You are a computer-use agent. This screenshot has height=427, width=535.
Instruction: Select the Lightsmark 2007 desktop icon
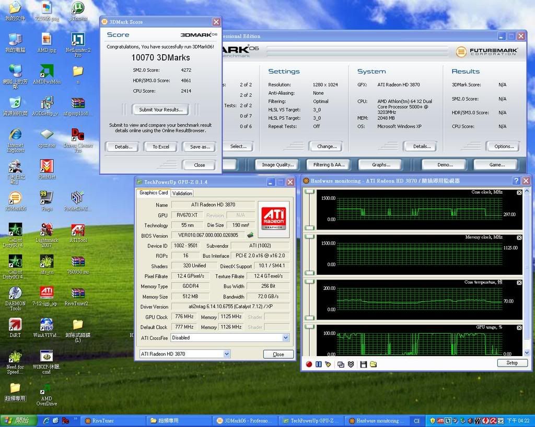[46, 235]
